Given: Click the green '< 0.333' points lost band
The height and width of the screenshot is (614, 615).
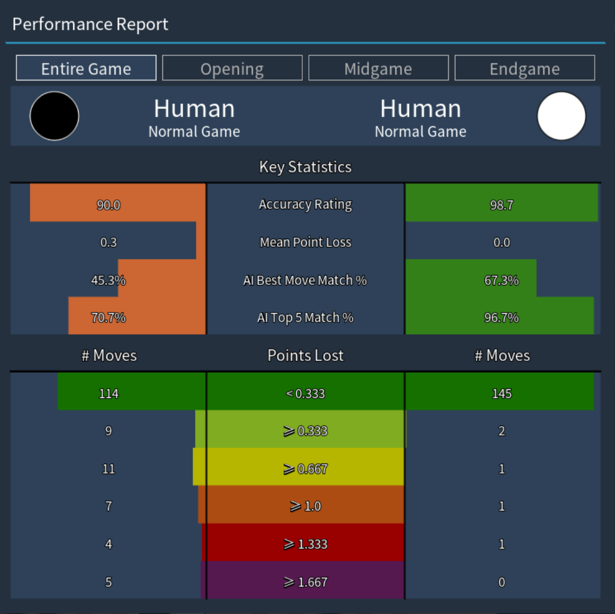Looking at the screenshot, I should 306,394.
